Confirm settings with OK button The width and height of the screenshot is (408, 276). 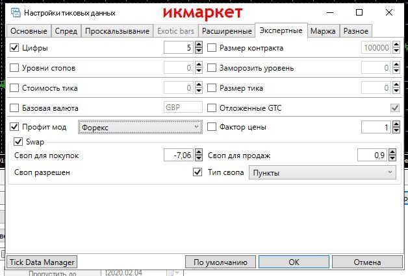click(x=294, y=262)
